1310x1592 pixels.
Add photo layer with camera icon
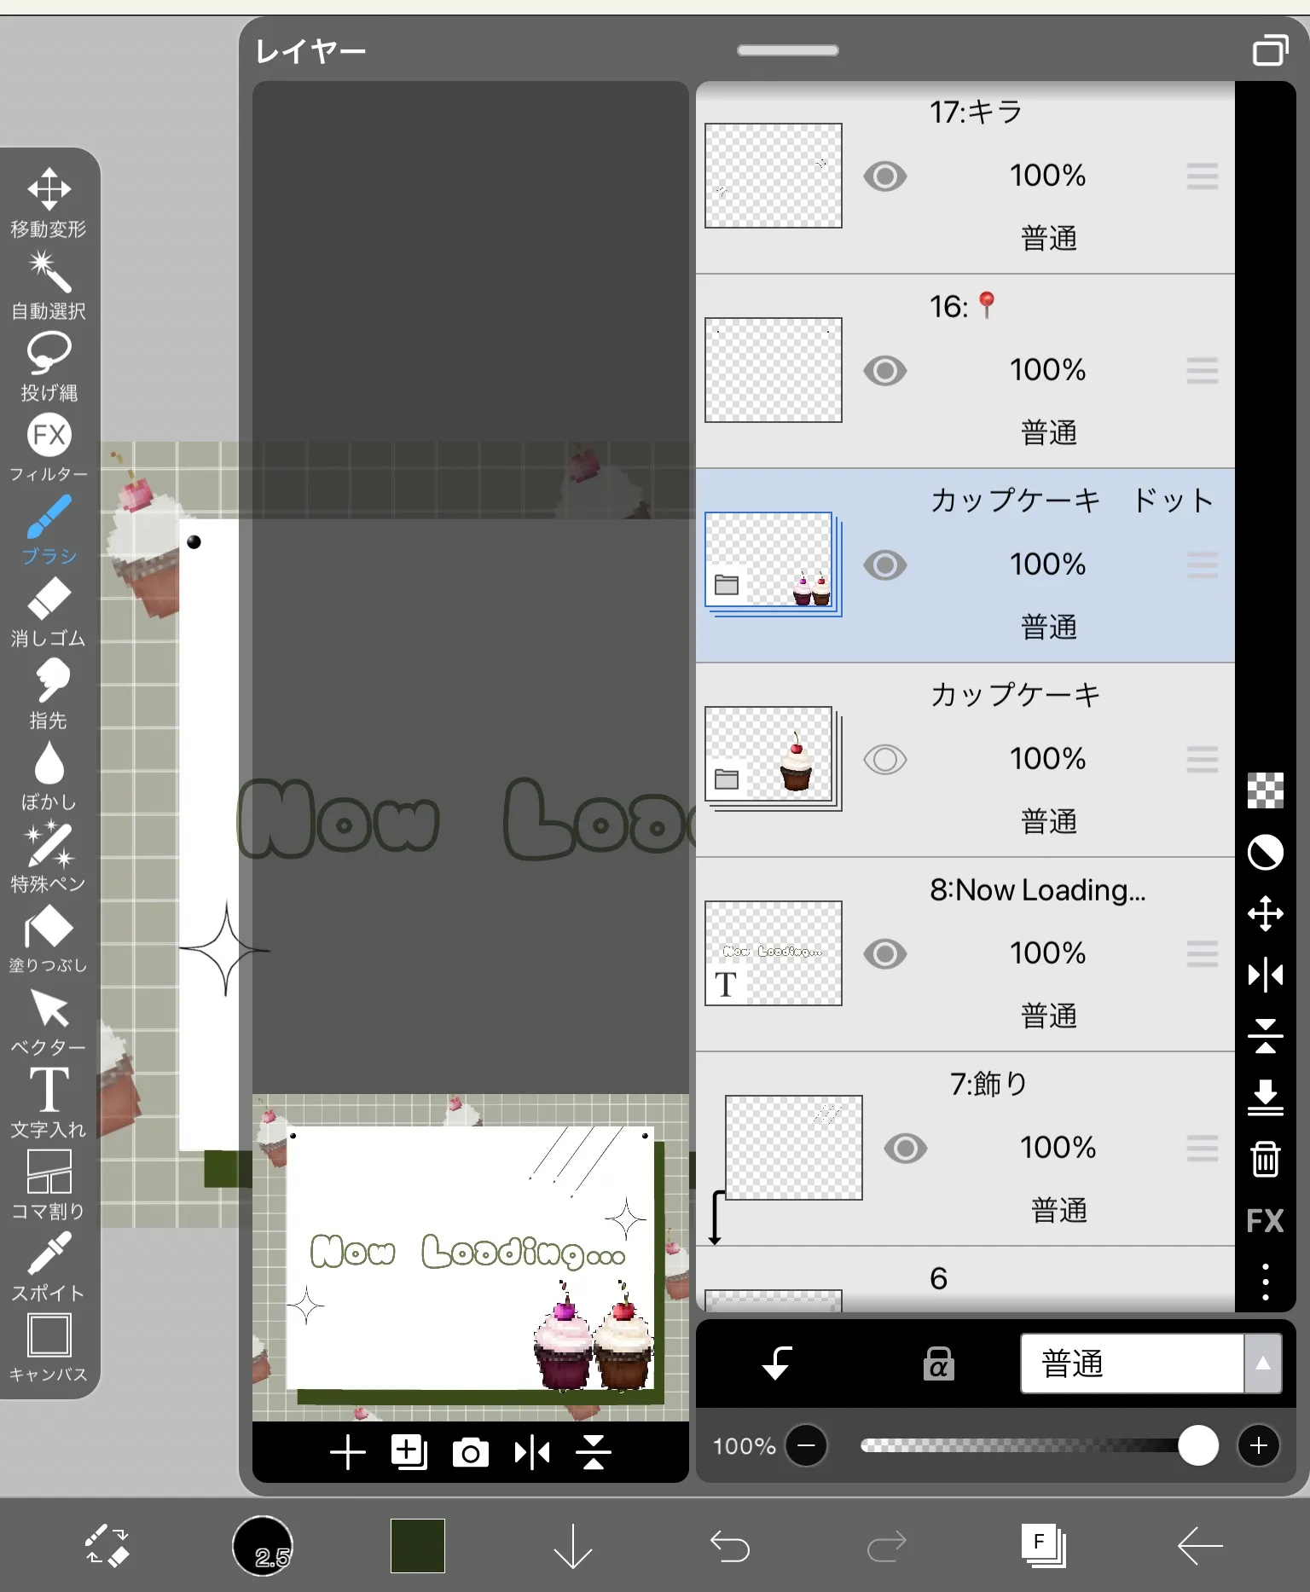(x=470, y=1452)
